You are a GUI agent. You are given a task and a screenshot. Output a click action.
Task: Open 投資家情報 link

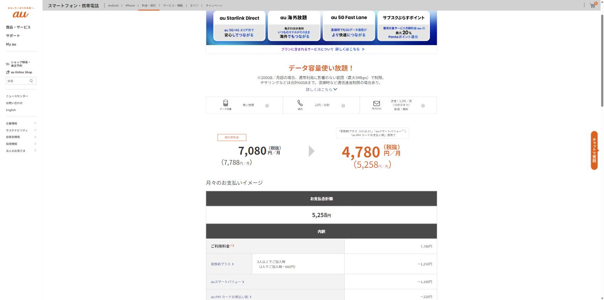(x=13, y=137)
